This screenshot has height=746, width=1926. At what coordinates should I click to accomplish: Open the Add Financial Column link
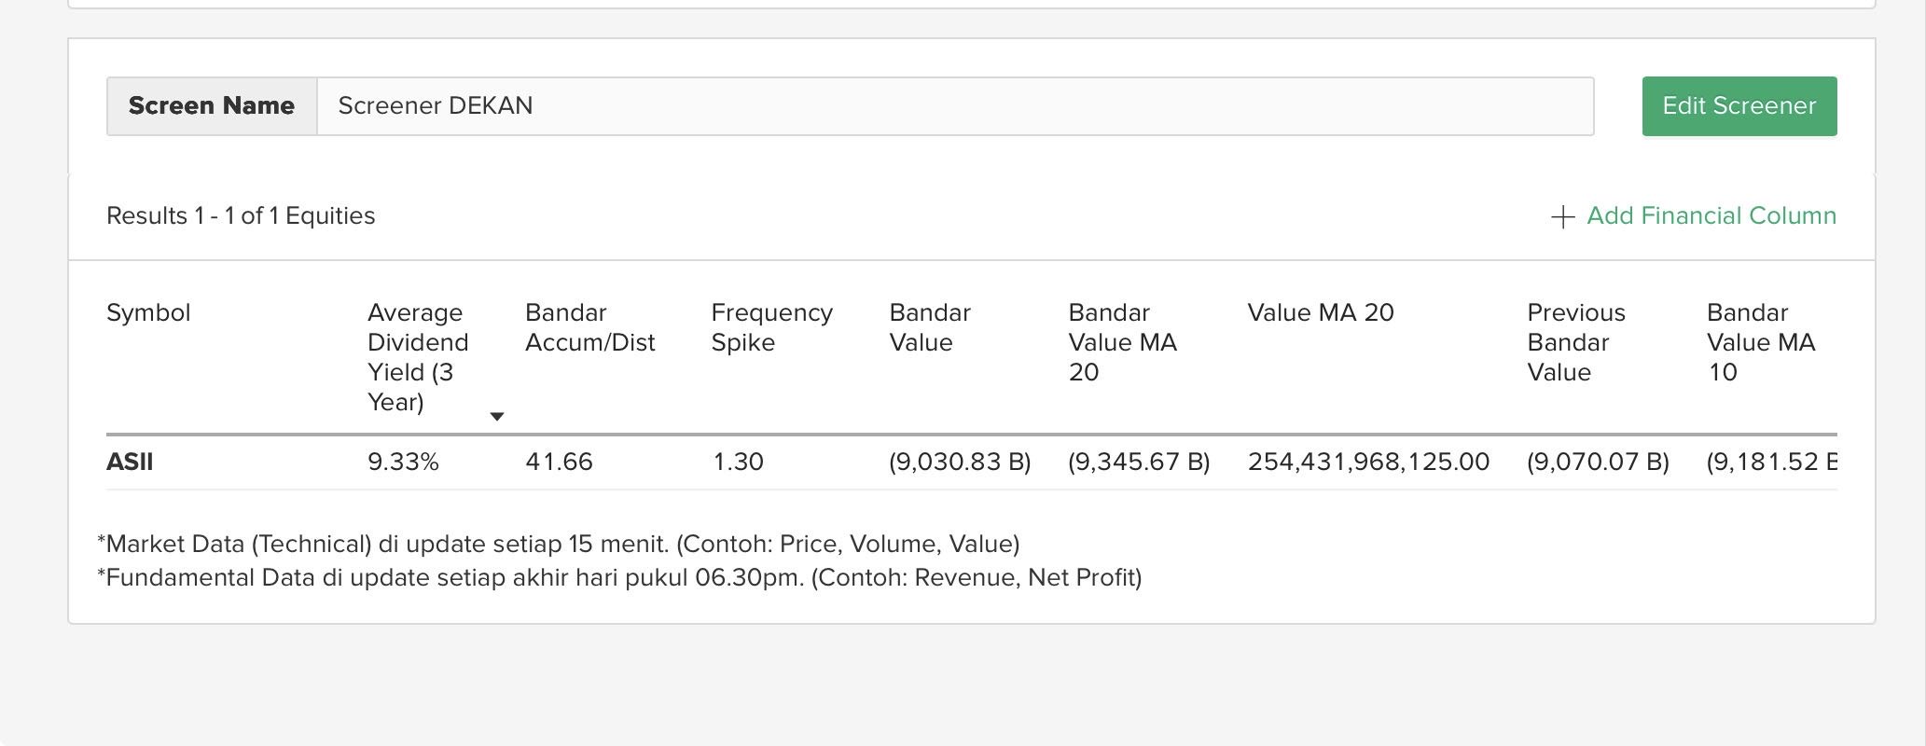tap(1711, 216)
